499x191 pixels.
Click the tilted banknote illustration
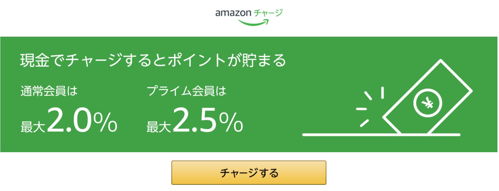tap(428, 97)
